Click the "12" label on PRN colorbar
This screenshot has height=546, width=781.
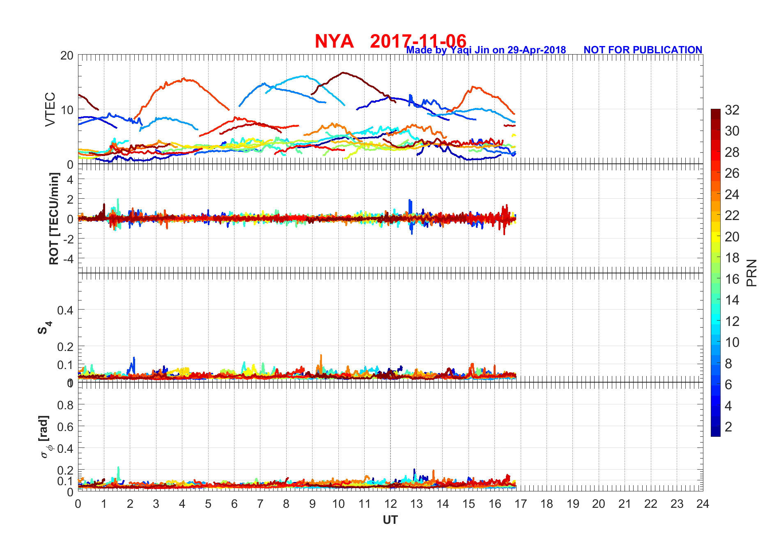(732, 321)
